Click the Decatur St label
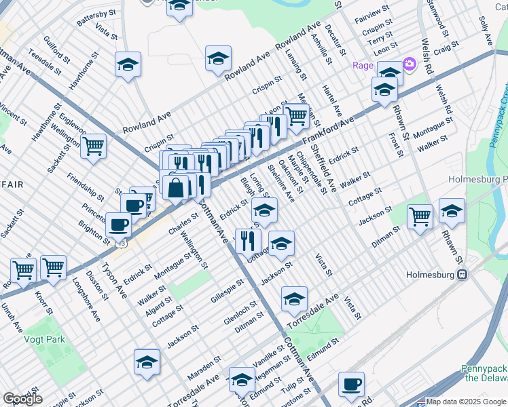 click(335, 40)
